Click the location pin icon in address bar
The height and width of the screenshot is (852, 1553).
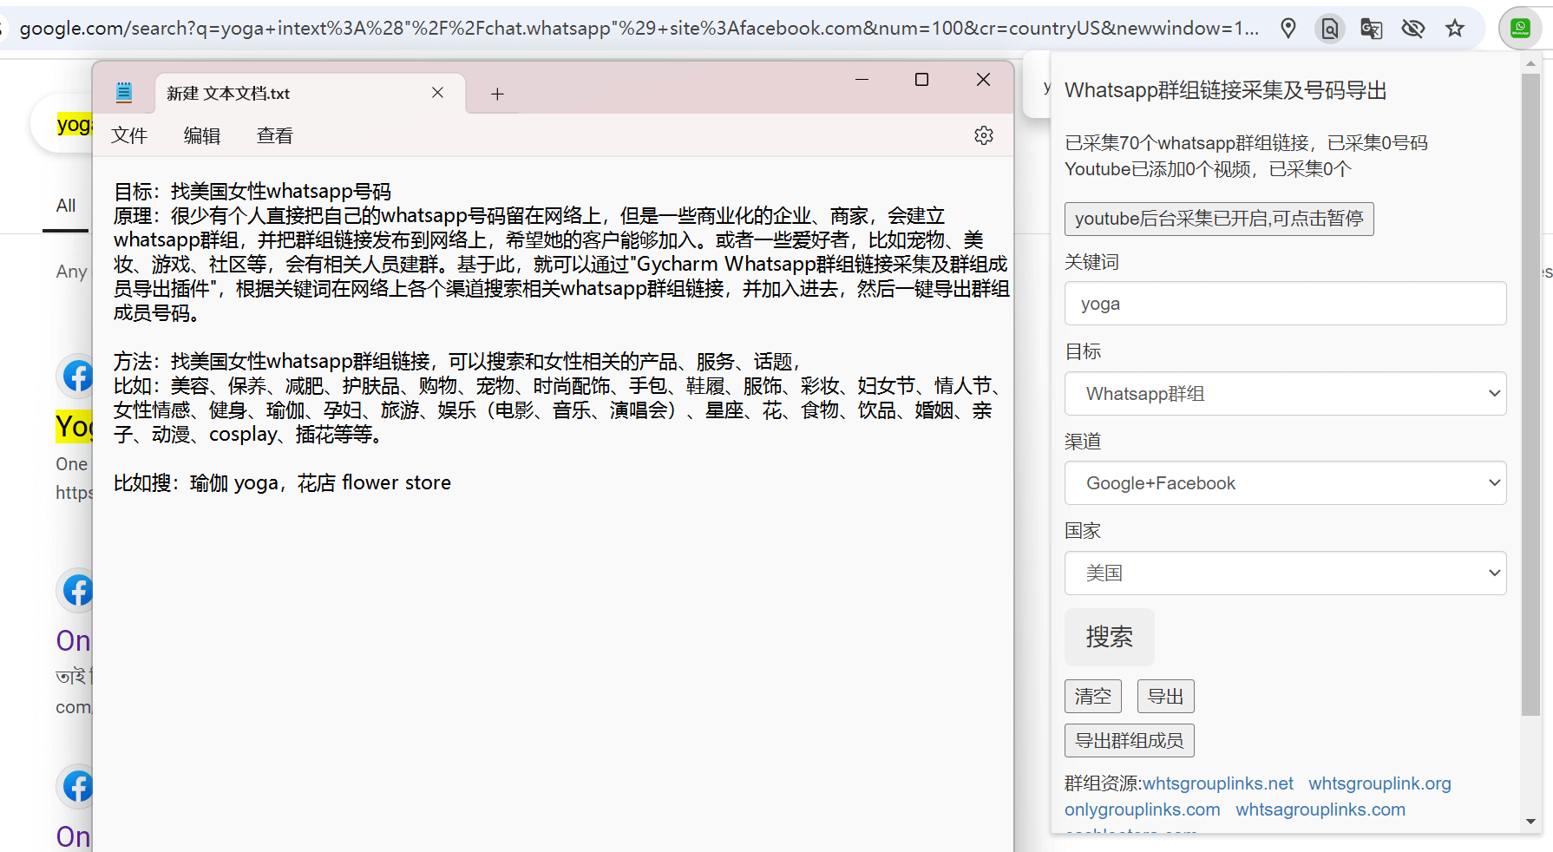point(1288,29)
